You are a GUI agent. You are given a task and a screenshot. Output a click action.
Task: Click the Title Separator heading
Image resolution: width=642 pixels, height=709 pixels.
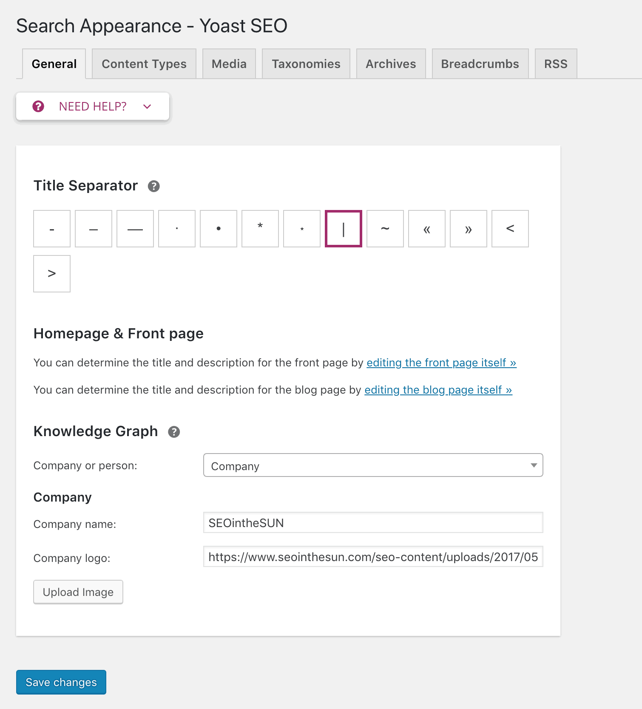pyautogui.click(x=86, y=186)
